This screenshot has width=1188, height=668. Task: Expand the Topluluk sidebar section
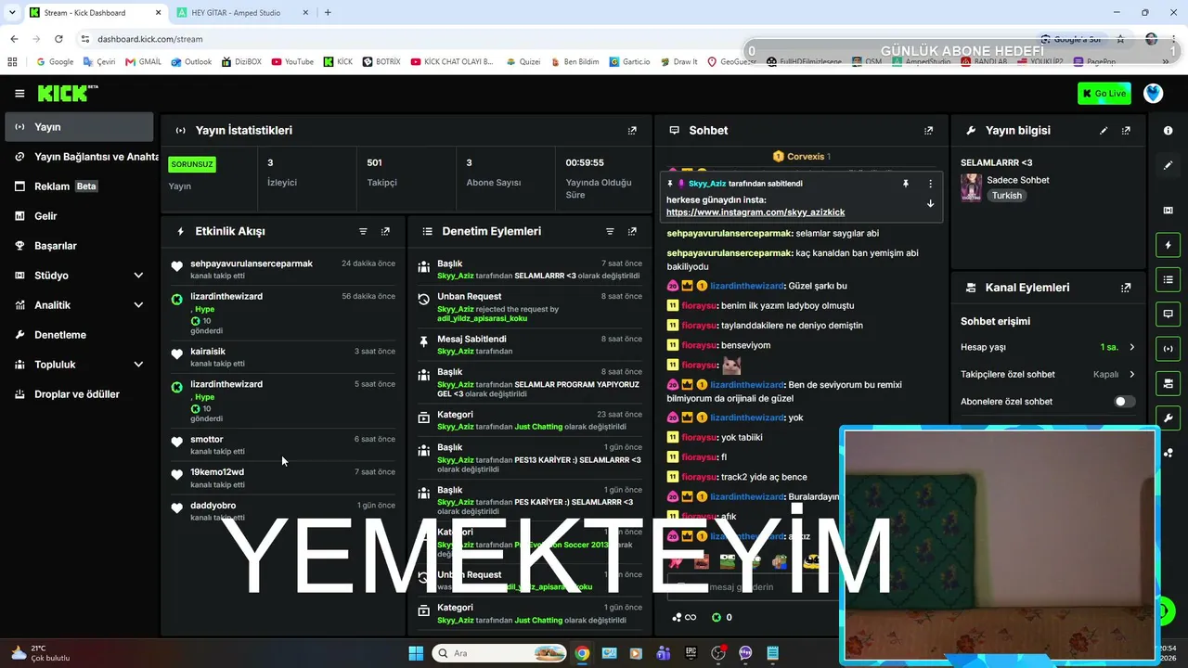pyautogui.click(x=138, y=365)
